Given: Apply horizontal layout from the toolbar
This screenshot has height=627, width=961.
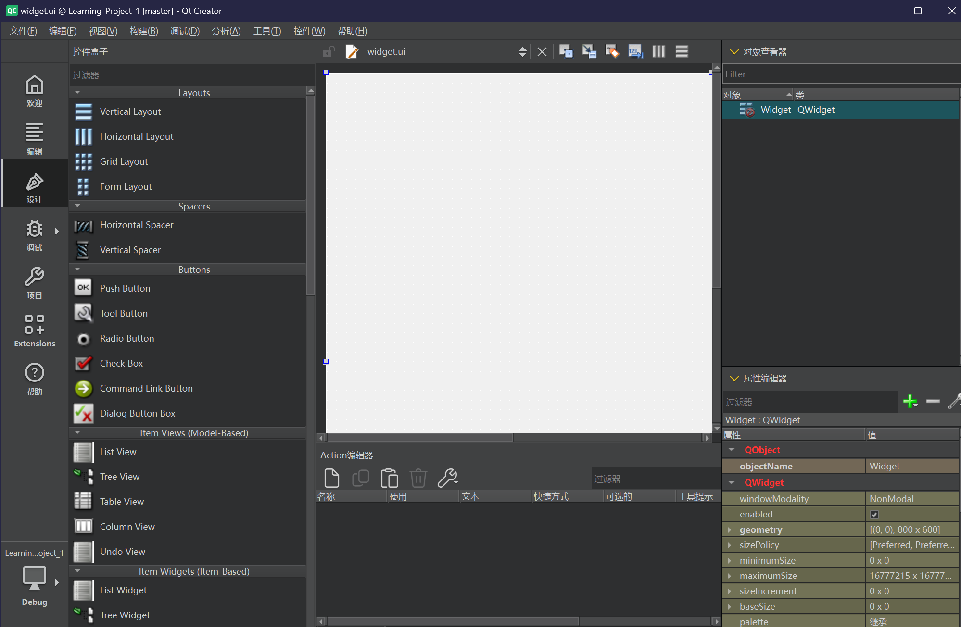Looking at the screenshot, I should [658, 51].
